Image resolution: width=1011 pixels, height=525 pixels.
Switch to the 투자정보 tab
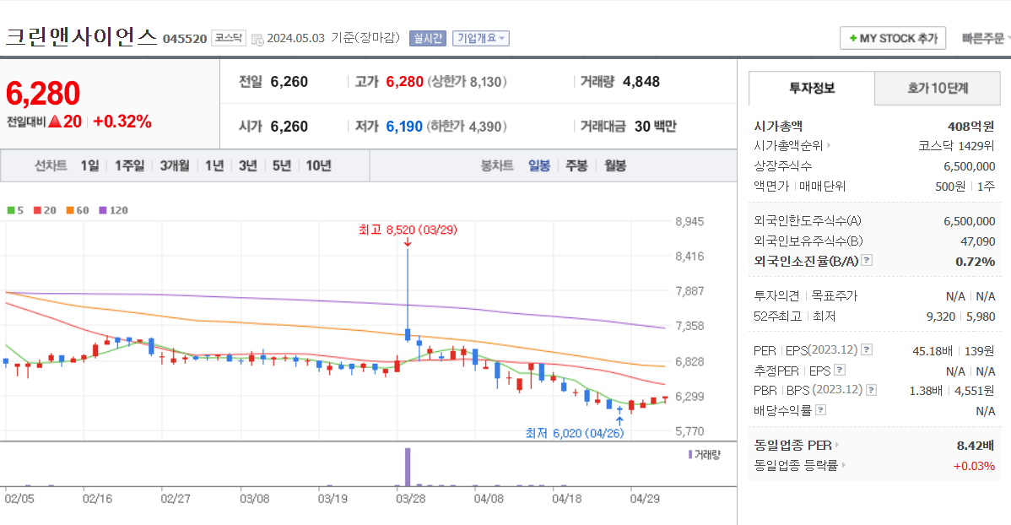coord(812,89)
